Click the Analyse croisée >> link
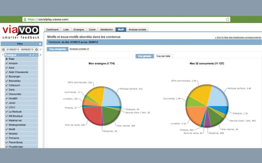This screenshot has height=163, width=262. tap(79, 49)
